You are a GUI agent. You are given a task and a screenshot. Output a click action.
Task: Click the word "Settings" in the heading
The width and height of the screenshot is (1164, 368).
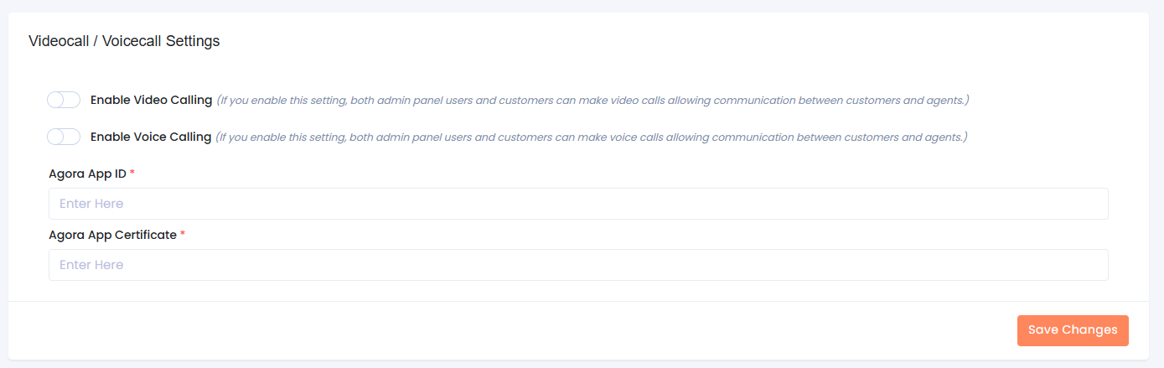click(x=192, y=41)
